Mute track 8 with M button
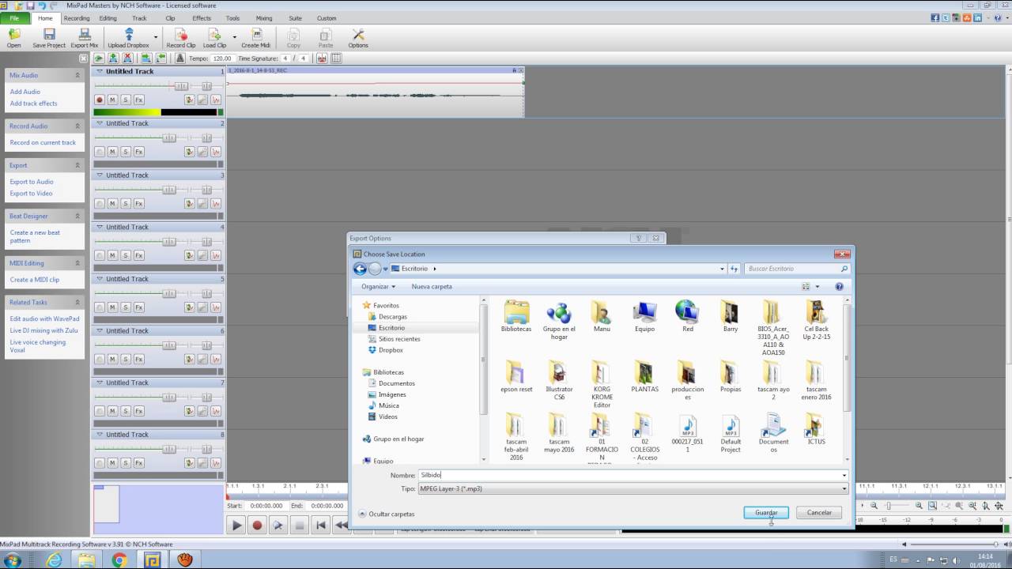The height and width of the screenshot is (569, 1012). pyautogui.click(x=112, y=463)
